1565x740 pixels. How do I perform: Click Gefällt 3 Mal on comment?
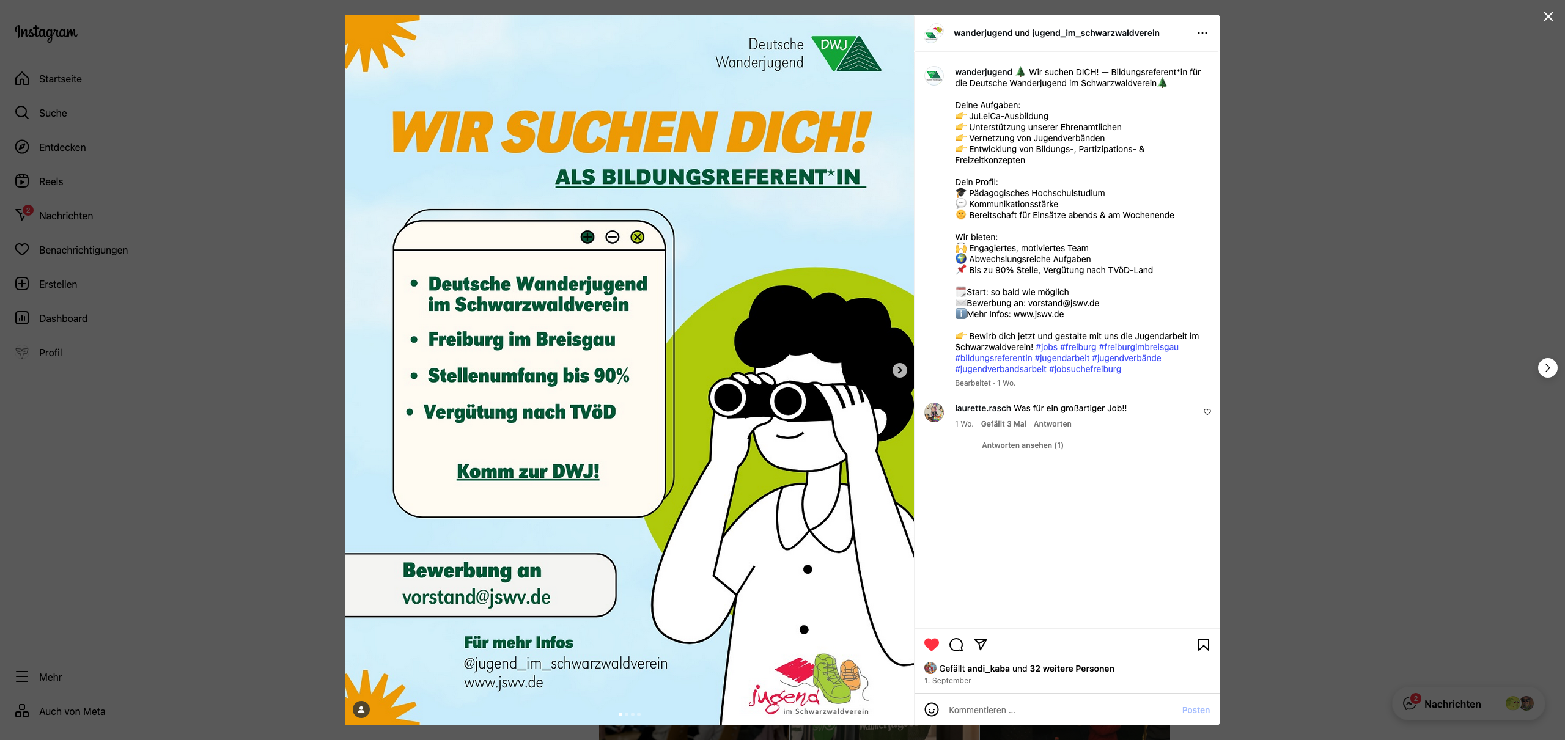(1003, 424)
